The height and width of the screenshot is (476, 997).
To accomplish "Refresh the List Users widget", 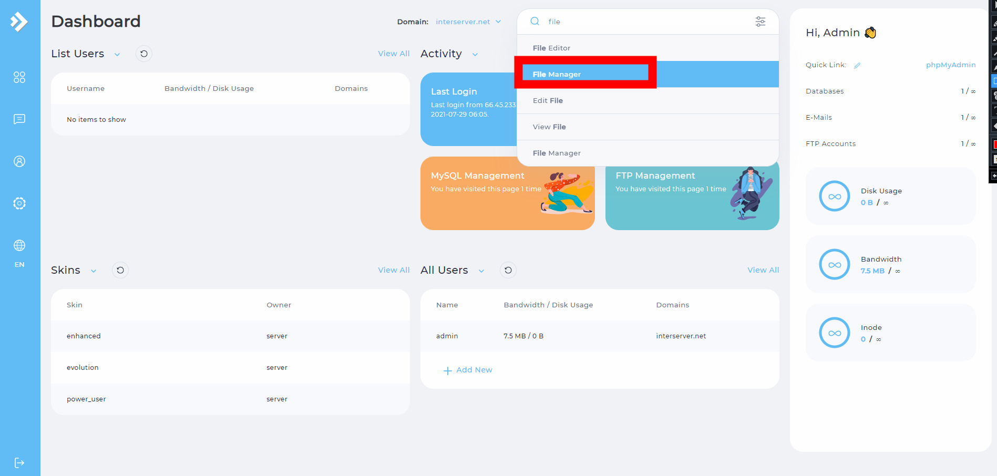I will point(144,54).
